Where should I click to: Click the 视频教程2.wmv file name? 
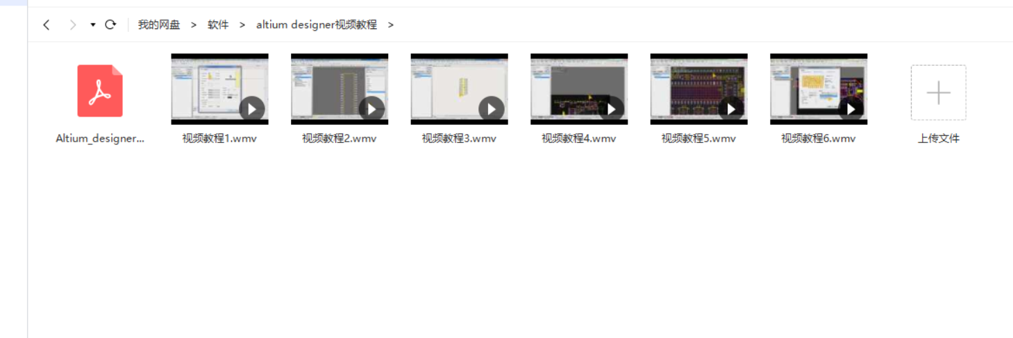pos(340,138)
